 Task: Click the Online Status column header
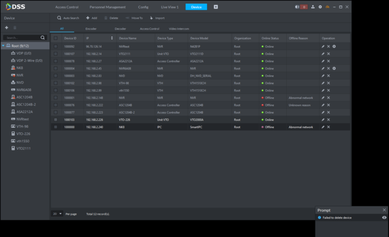(x=270, y=38)
